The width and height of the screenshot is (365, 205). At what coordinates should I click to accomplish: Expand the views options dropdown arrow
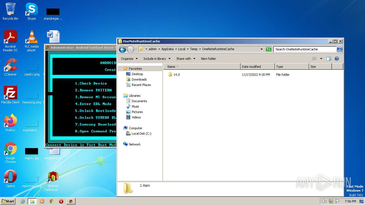(x=321, y=59)
